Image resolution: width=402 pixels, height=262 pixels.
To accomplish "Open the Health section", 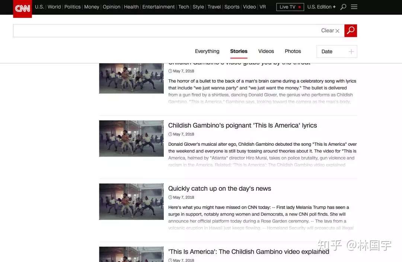I will [x=131, y=7].
